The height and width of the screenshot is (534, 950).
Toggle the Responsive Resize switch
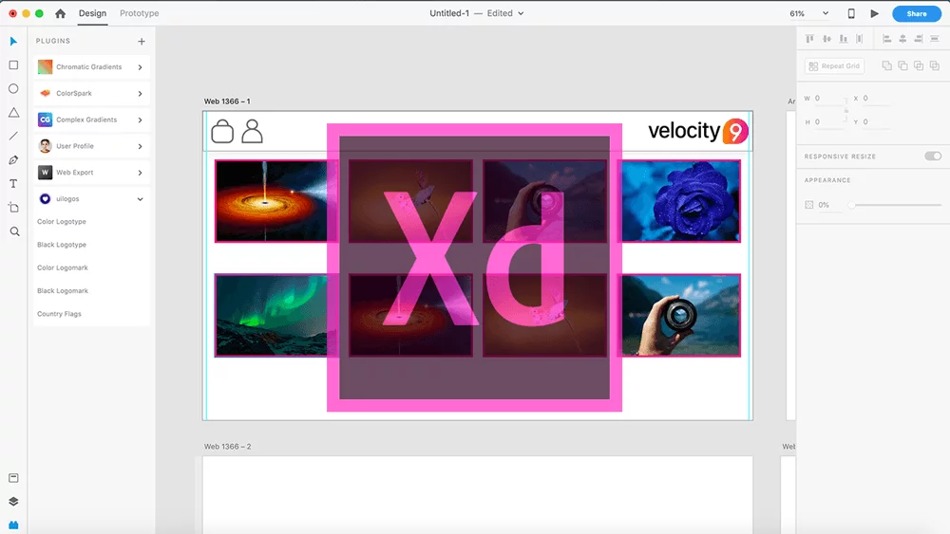(933, 157)
